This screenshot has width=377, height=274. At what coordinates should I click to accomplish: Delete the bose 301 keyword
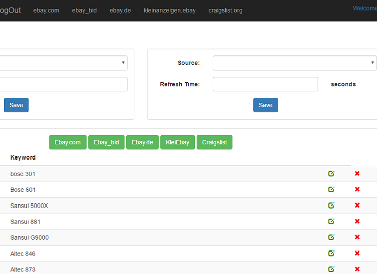[x=358, y=174]
